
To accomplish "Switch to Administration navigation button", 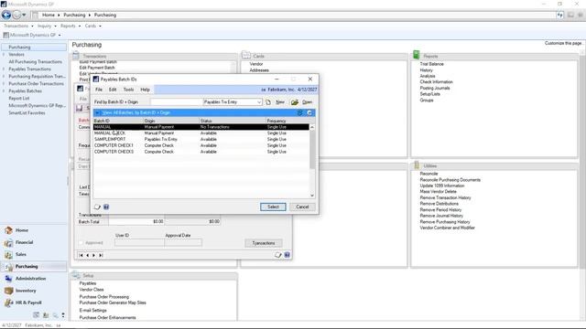I will pyautogui.click(x=34, y=279).
